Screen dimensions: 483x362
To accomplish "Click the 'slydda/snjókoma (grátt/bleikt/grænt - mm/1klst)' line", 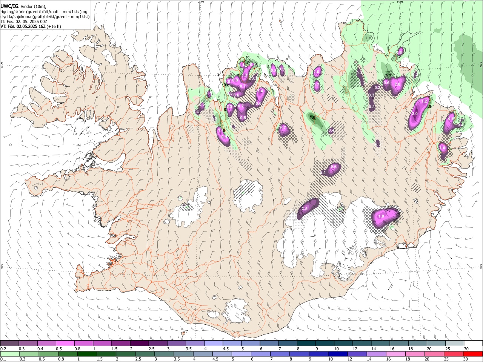I will click(x=45, y=17).
